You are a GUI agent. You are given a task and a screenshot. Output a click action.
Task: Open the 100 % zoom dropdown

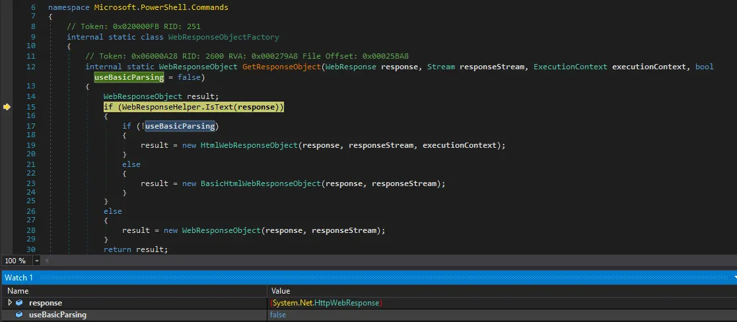pos(36,261)
